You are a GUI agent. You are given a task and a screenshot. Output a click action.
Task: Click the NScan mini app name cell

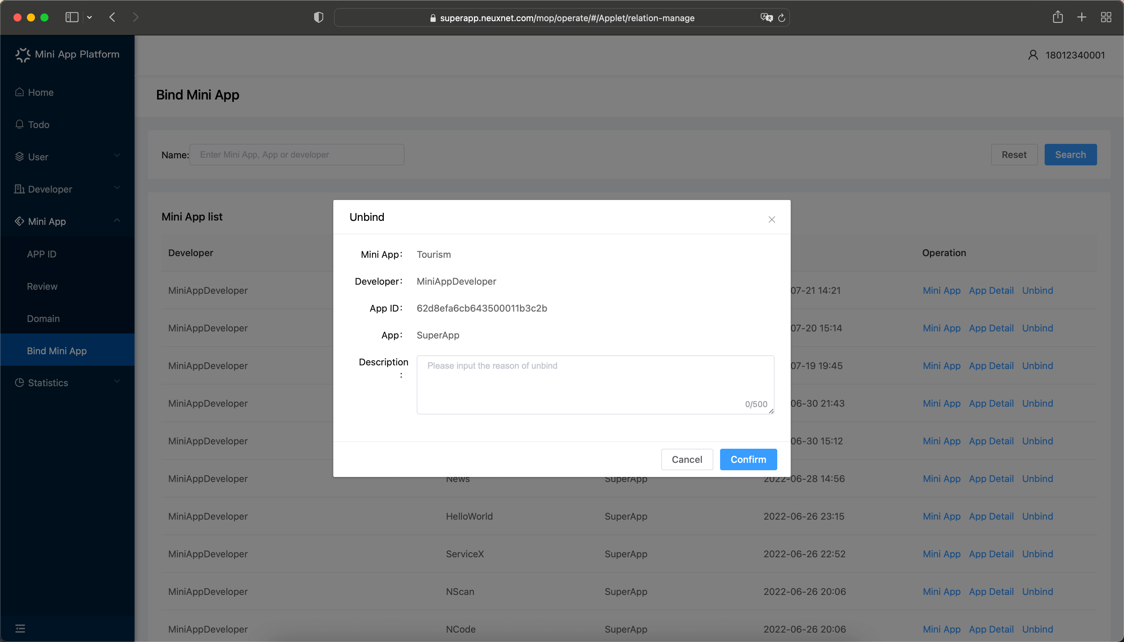click(460, 592)
